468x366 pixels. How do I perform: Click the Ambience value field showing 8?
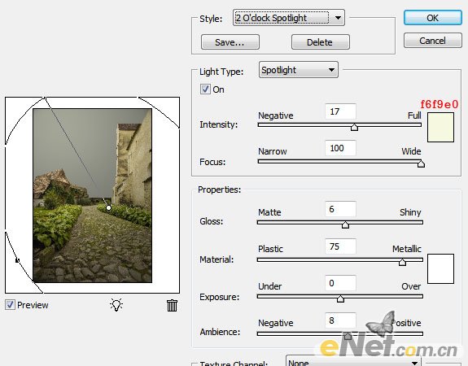click(340, 320)
